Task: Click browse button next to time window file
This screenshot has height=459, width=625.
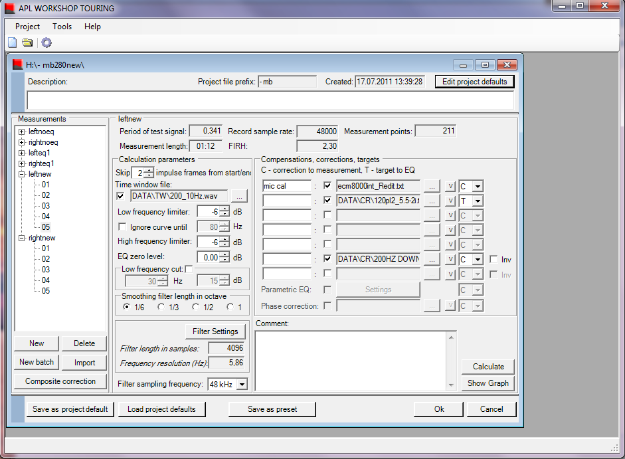Action: (239, 196)
